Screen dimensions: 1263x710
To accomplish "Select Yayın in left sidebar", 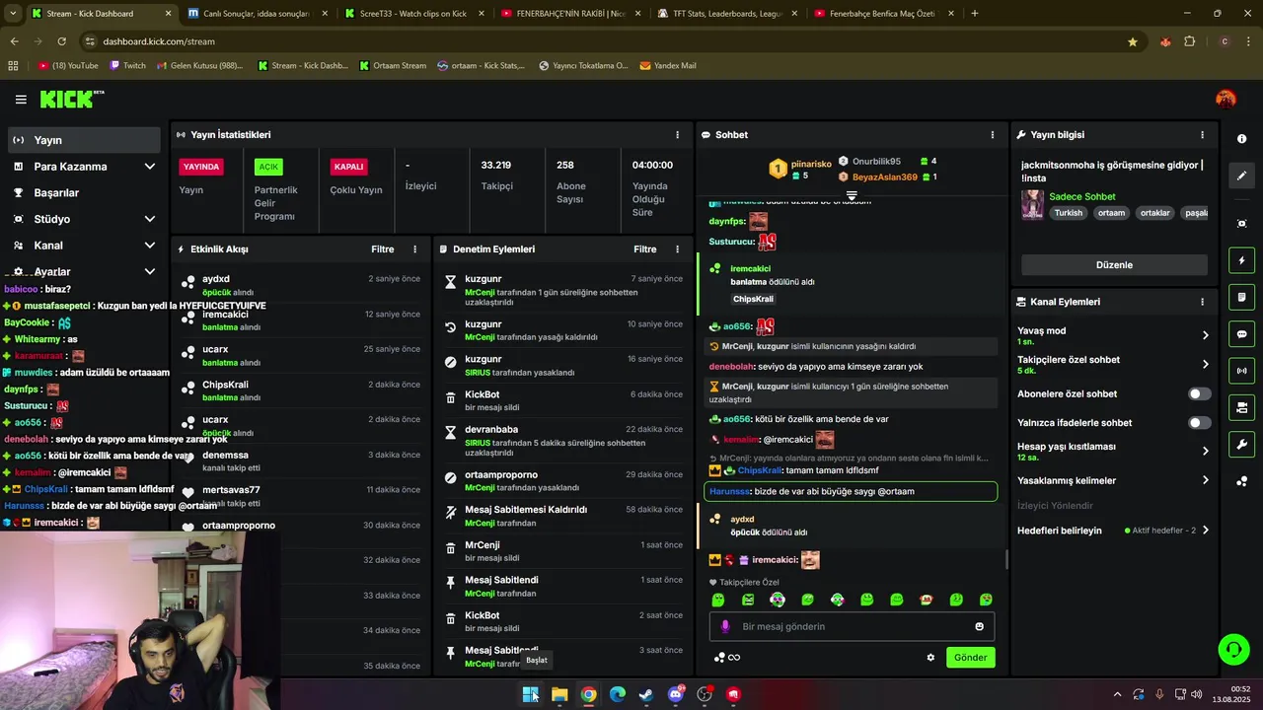I will click(x=84, y=140).
